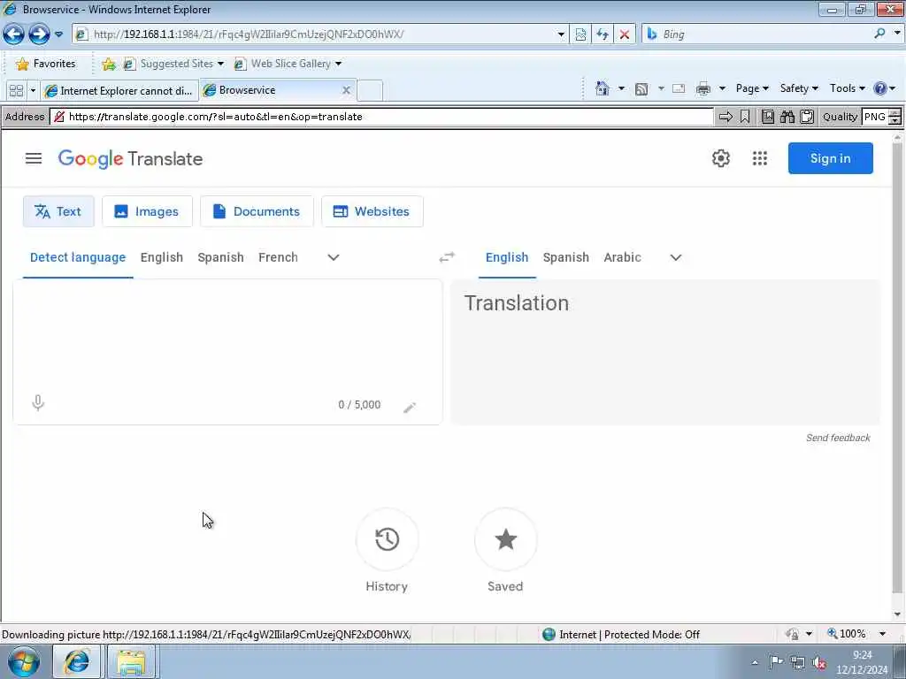Switch to Documents translation mode
The image size is (906, 679).
click(257, 211)
